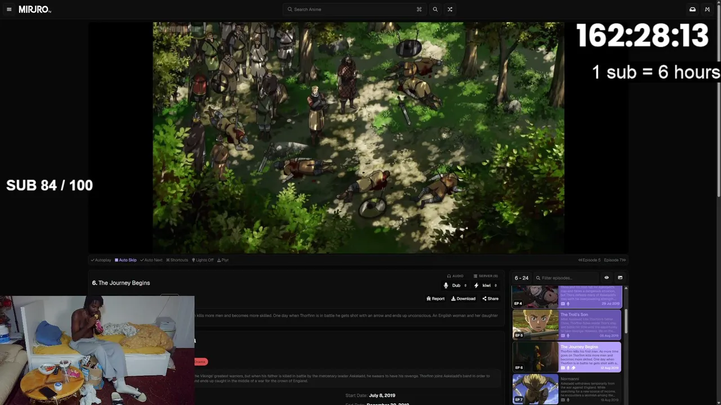This screenshot has height=405, width=721.
Task: Open the EP 4 episode thumbnail
Action: click(535, 296)
